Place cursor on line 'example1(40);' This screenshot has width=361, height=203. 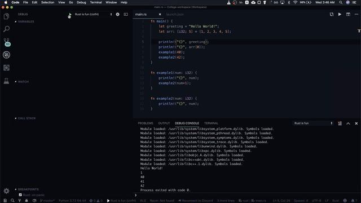(171, 52)
